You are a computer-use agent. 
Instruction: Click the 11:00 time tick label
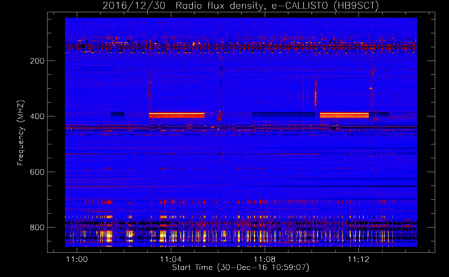pos(77,259)
